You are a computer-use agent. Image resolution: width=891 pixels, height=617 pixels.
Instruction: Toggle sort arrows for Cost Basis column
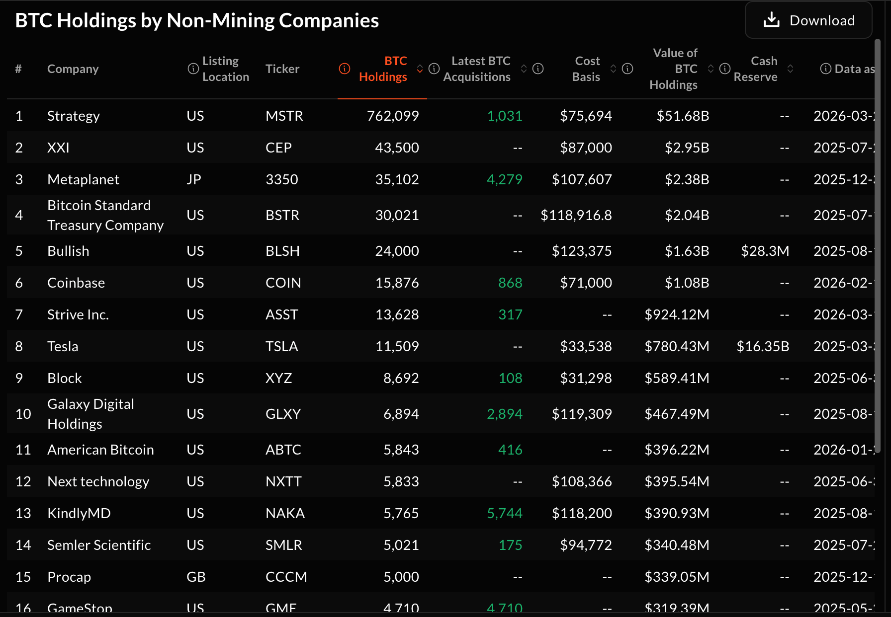coord(613,69)
